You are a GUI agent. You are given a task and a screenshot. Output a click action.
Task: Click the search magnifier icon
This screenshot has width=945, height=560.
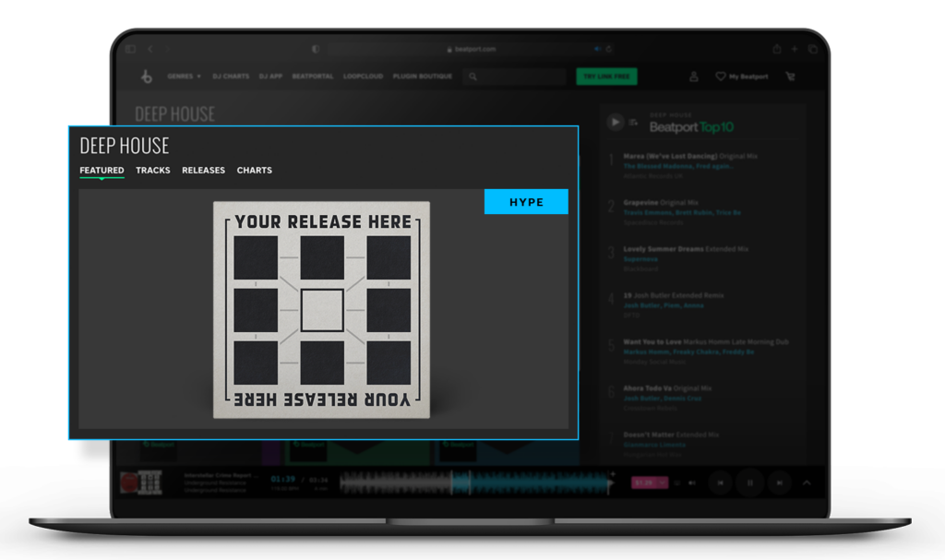[472, 77]
